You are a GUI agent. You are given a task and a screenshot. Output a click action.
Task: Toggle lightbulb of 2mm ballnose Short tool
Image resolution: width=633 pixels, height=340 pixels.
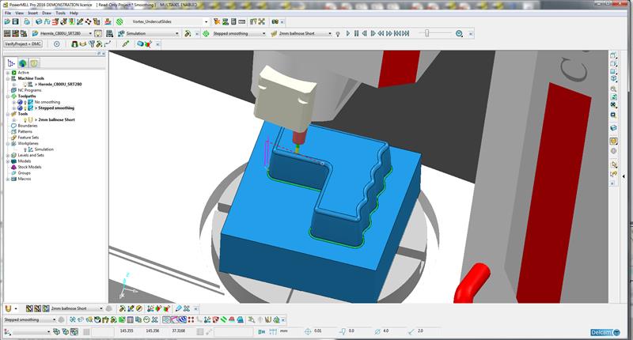pos(25,119)
